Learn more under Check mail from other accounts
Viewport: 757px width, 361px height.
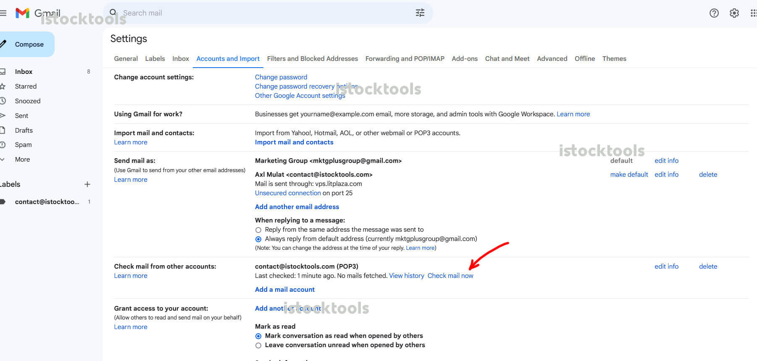pos(131,276)
